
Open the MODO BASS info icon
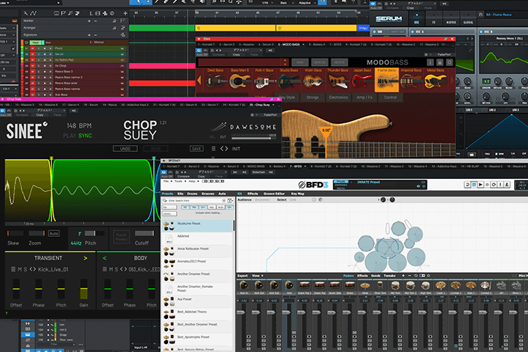tap(430, 62)
